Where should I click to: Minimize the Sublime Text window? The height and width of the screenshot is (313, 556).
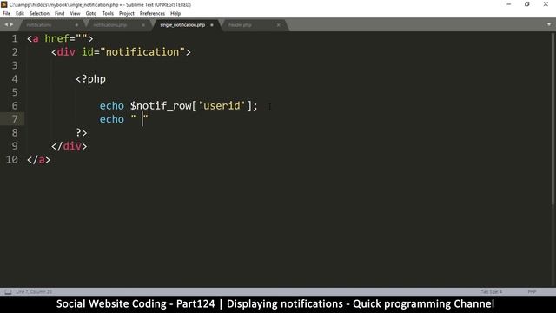click(509, 4)
